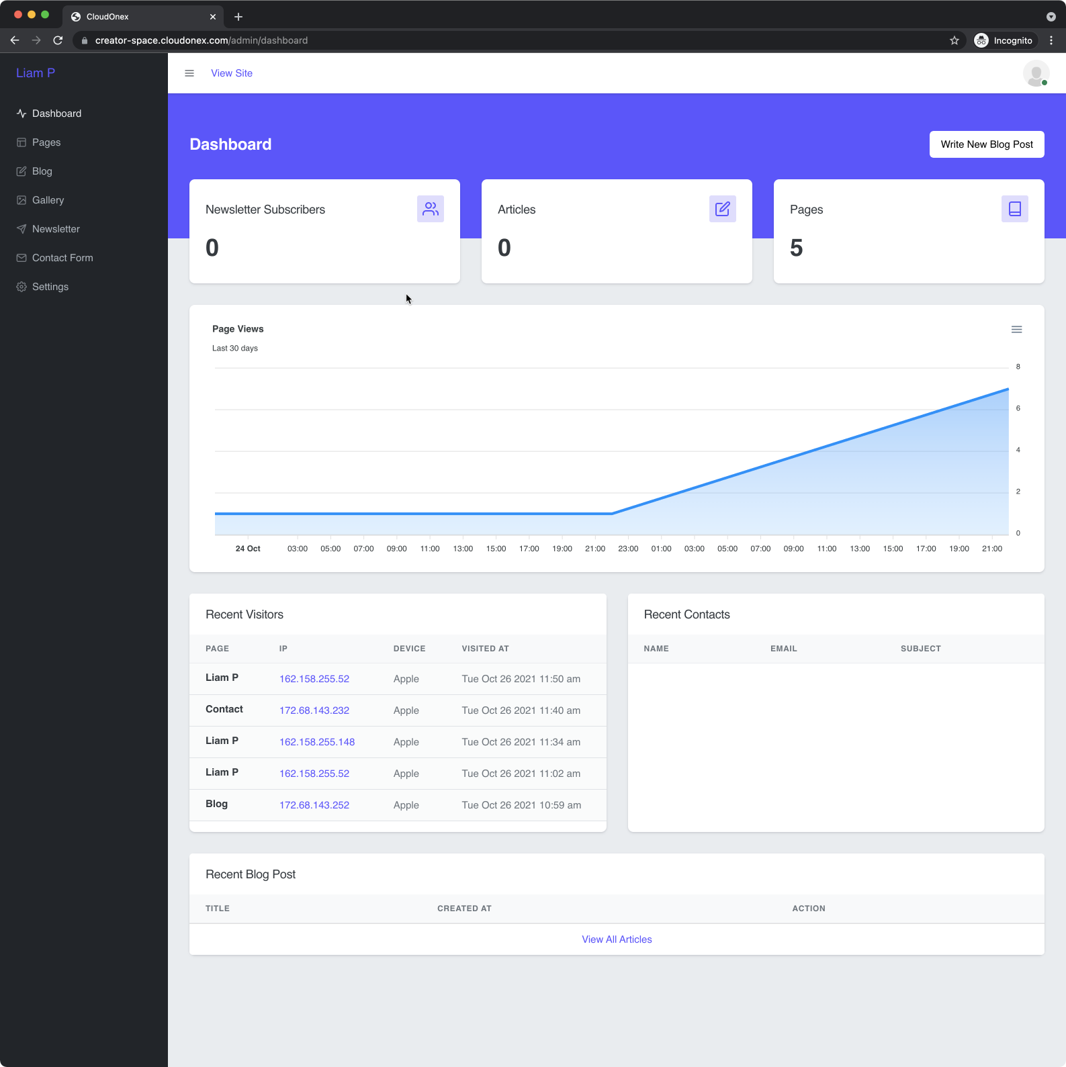Click the Contact page row label
This screenshot has height=1067, width=1066.
click(x=224, y=709)
